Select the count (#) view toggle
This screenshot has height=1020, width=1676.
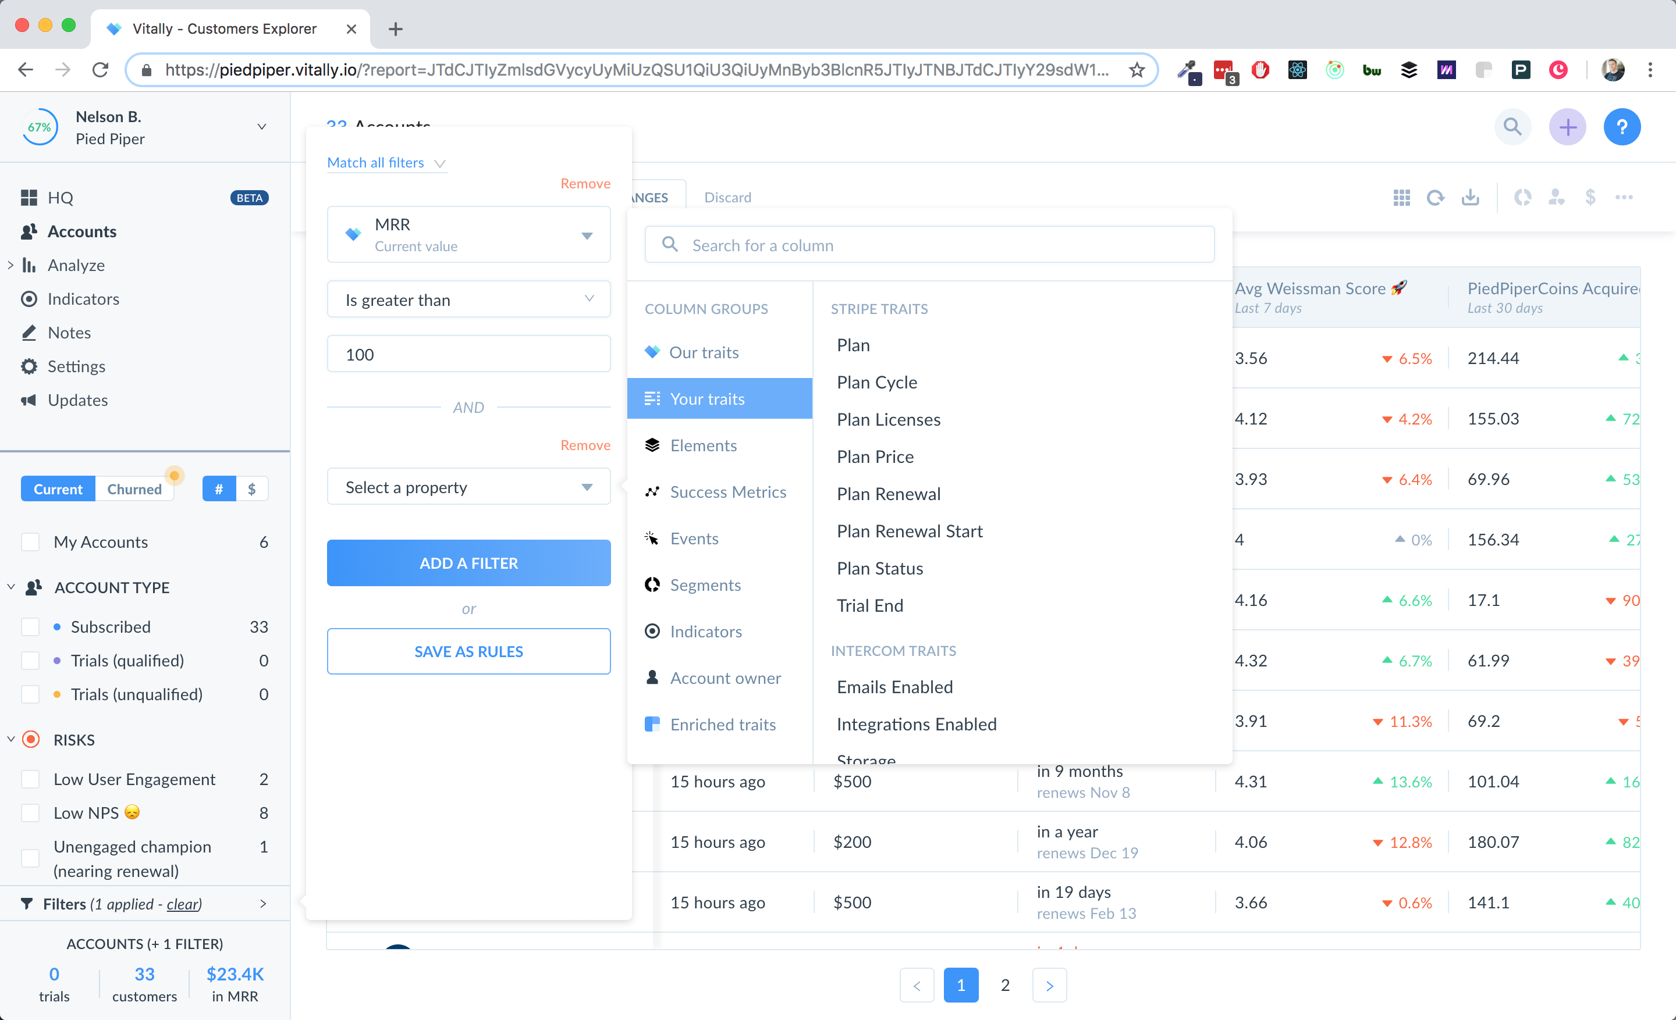219,489
